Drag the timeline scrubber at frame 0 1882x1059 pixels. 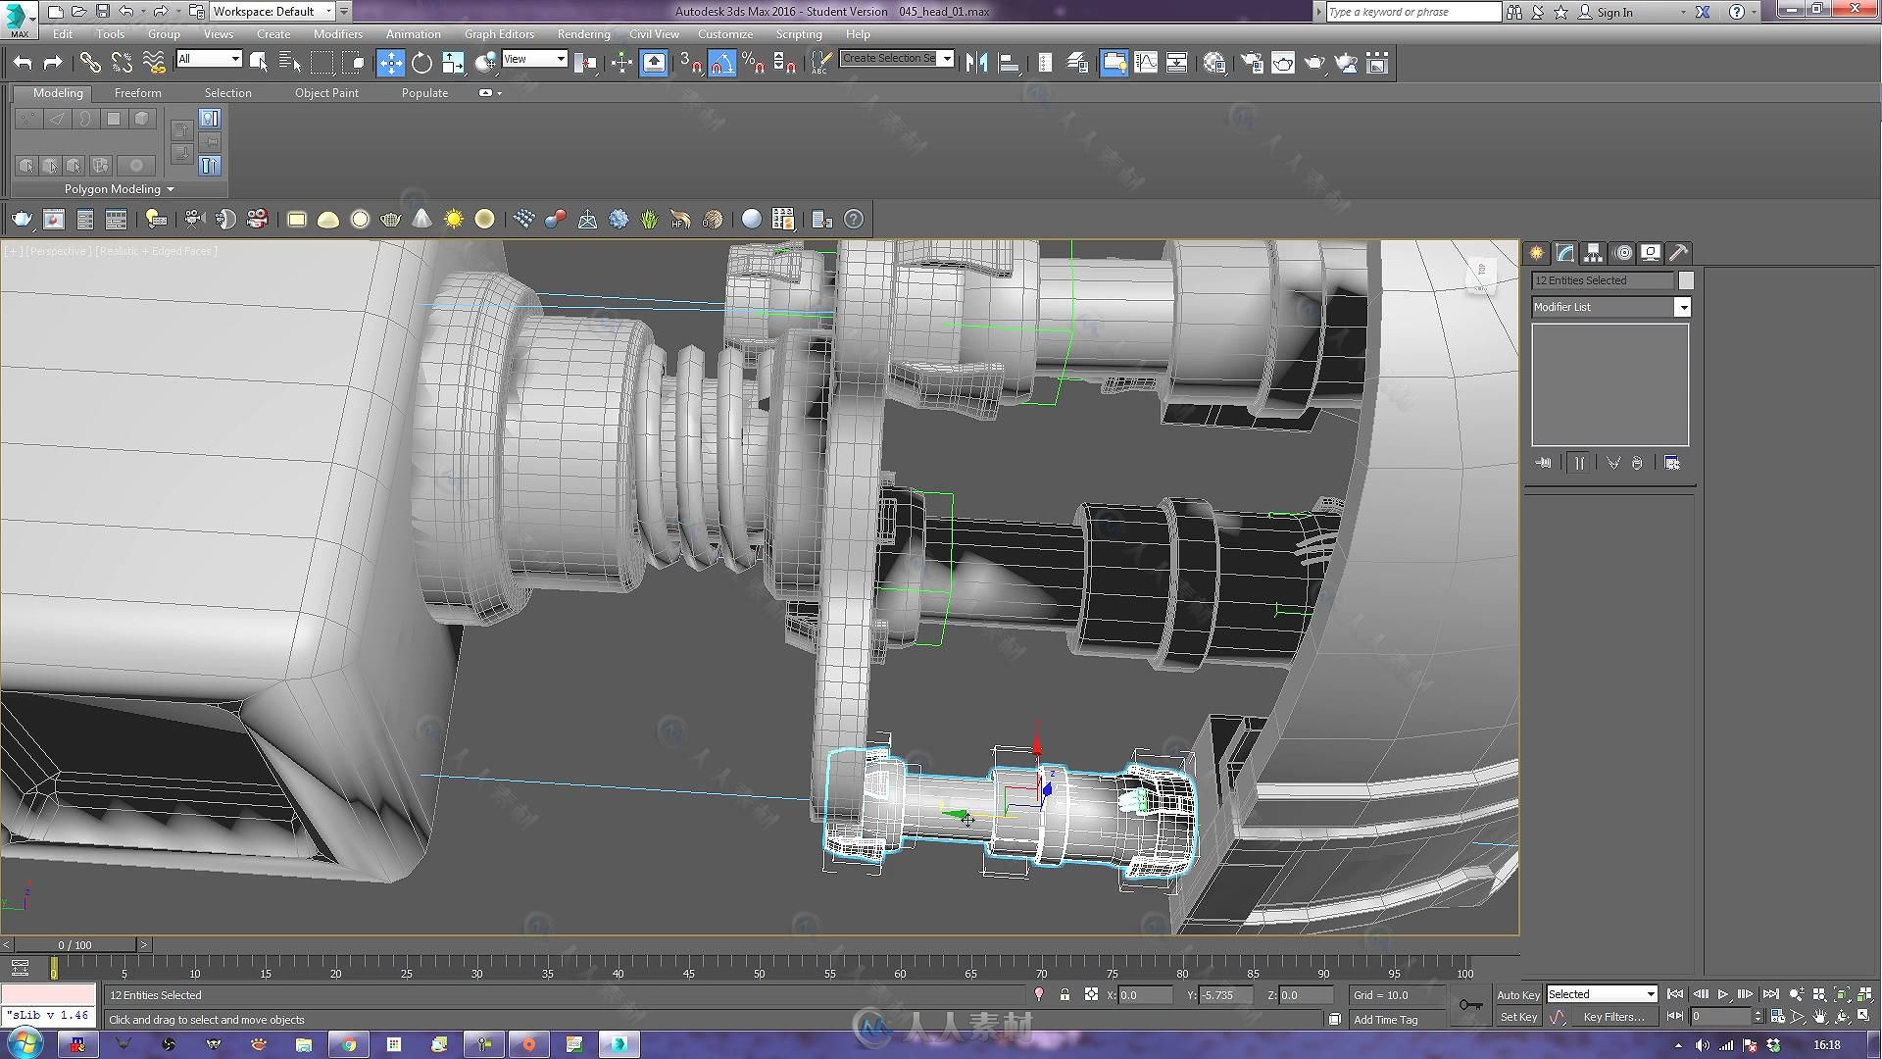pos(50,969)
